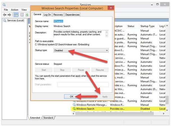Click the OK button in properties dialog
Viewport: 172px width, 128px height.
pos(72,97)
